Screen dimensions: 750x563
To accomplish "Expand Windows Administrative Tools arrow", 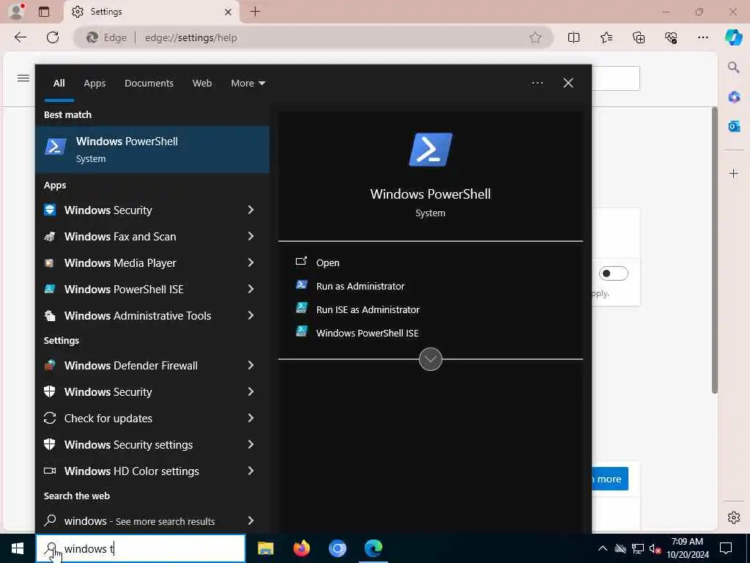I will click(250, 315).
